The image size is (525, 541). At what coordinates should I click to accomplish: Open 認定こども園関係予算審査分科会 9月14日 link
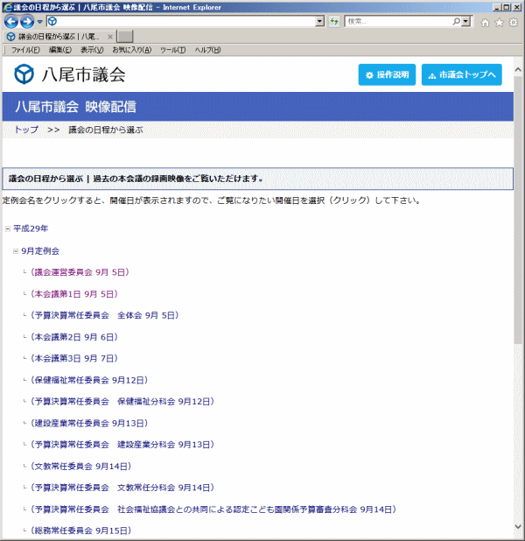coord(213,509)
